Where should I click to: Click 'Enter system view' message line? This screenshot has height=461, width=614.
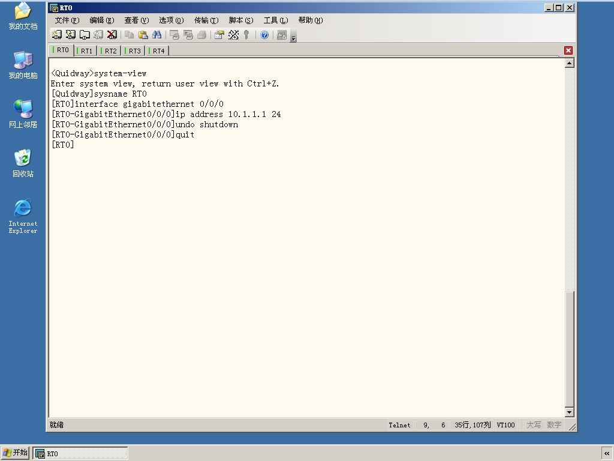[x=165, y=83]
